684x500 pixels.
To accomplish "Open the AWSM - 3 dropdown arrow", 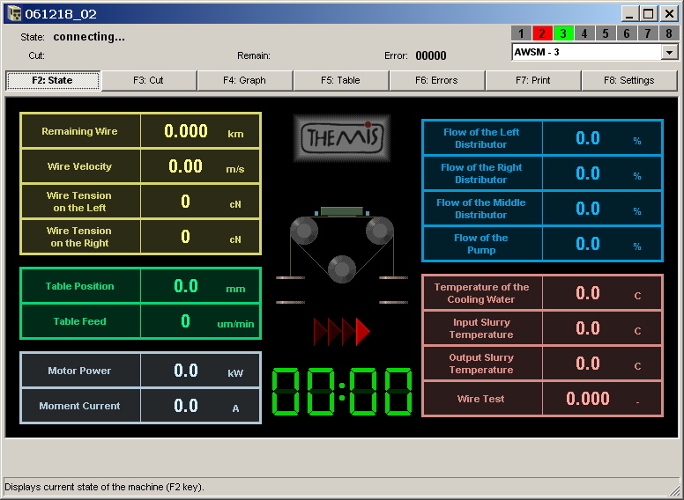I will point(669,52).
